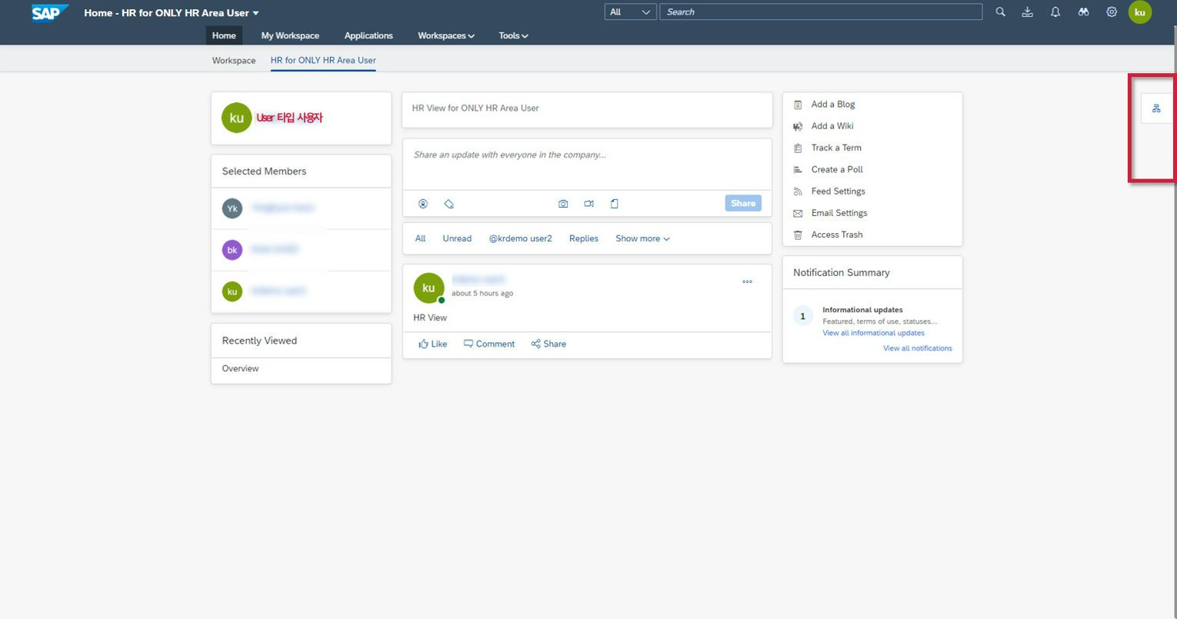Viewport: 1177px width, 619px height.
Task: Filter feed by All
Action: (x=420, y=238)
